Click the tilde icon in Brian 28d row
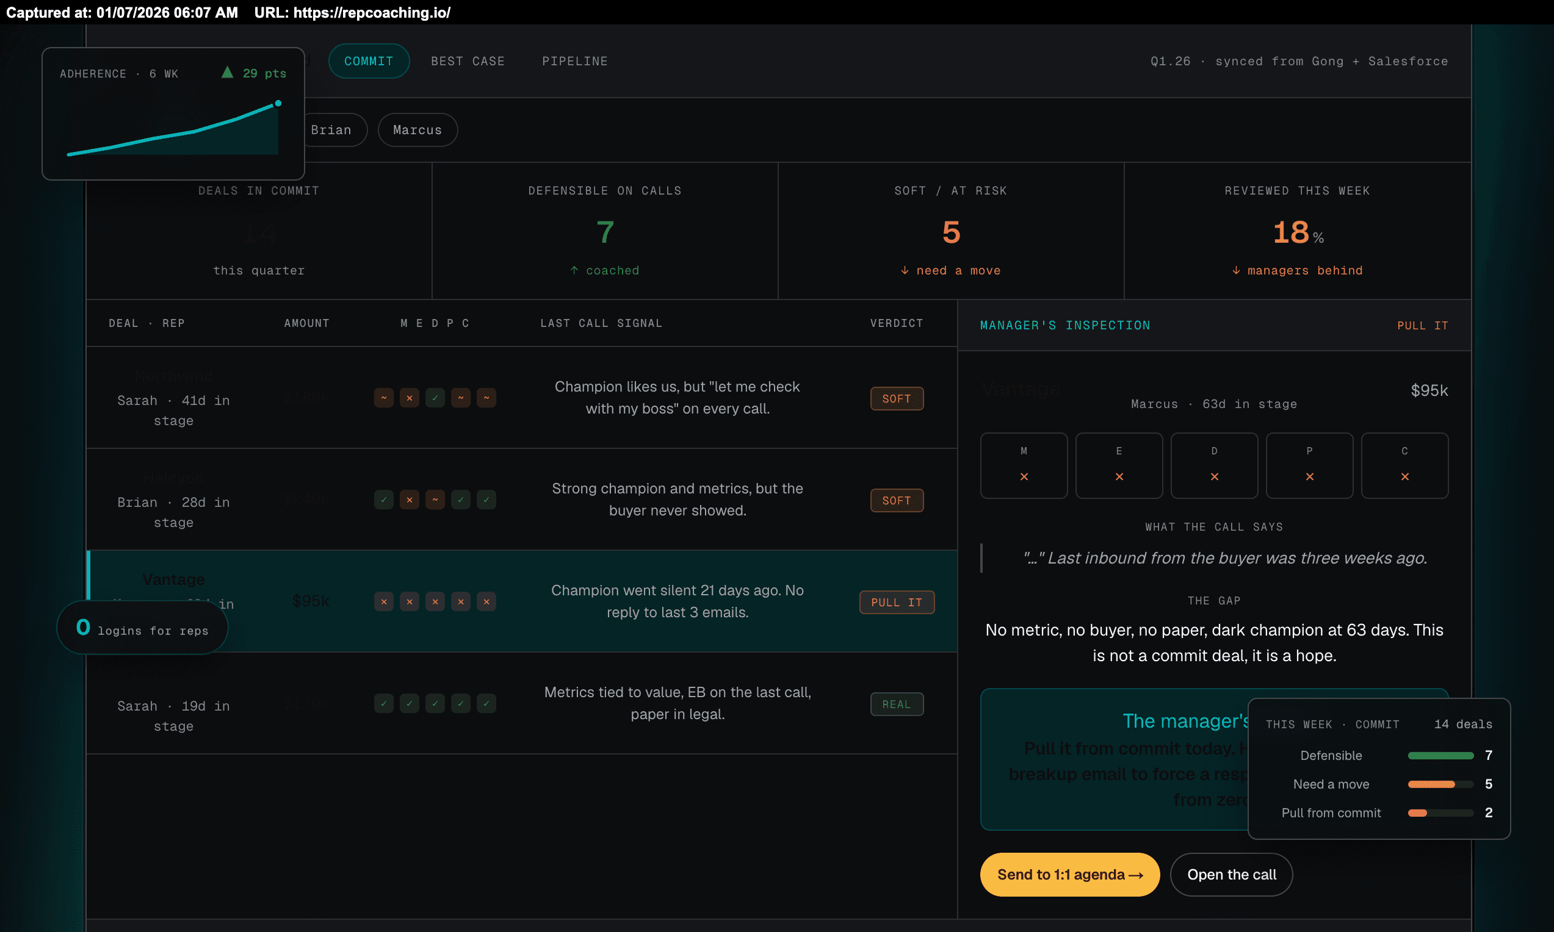The height and width of the screenshot is (932, 1554). coord(435,500)
